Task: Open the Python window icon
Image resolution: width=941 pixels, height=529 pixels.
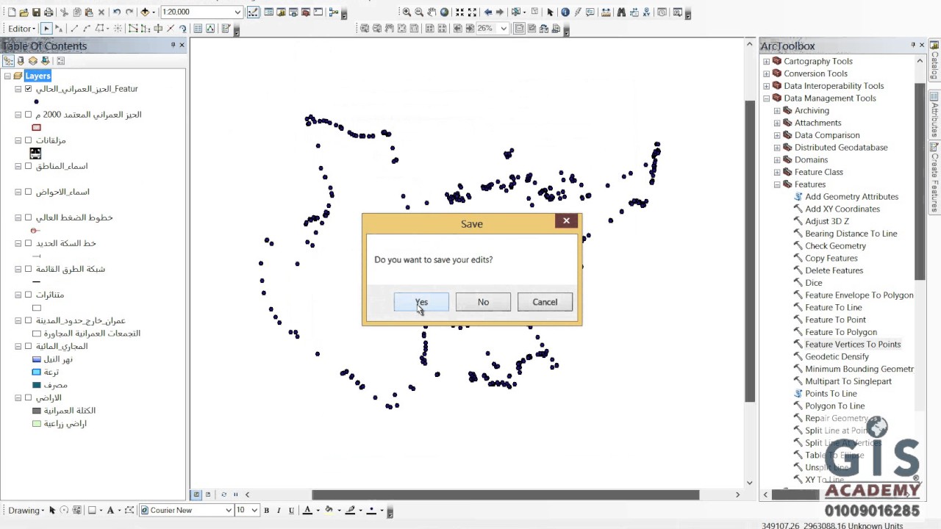Action: tap(318, 12)
